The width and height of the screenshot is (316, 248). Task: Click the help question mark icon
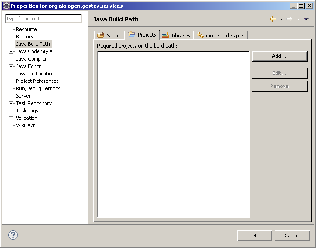click(13, 235)
